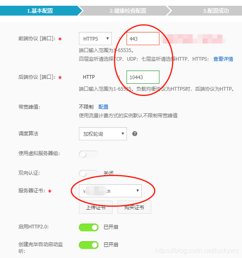
Task: Click the 关闭 status next to 双向认证
Action: (x=108, y=173)
